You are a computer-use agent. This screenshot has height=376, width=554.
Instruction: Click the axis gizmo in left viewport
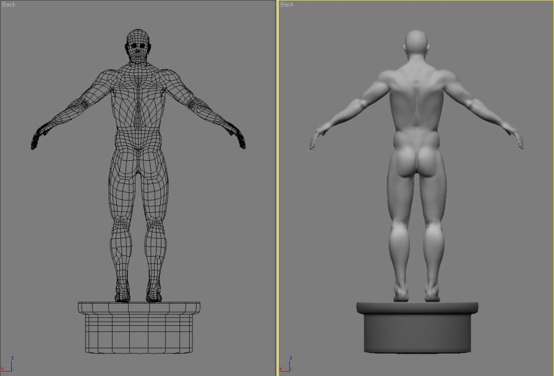[x=7, y=365]
